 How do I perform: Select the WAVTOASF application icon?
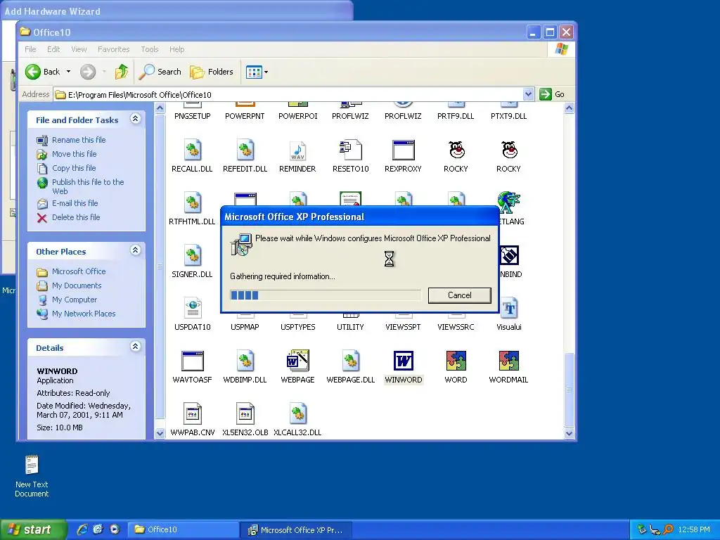click(193, 361)
